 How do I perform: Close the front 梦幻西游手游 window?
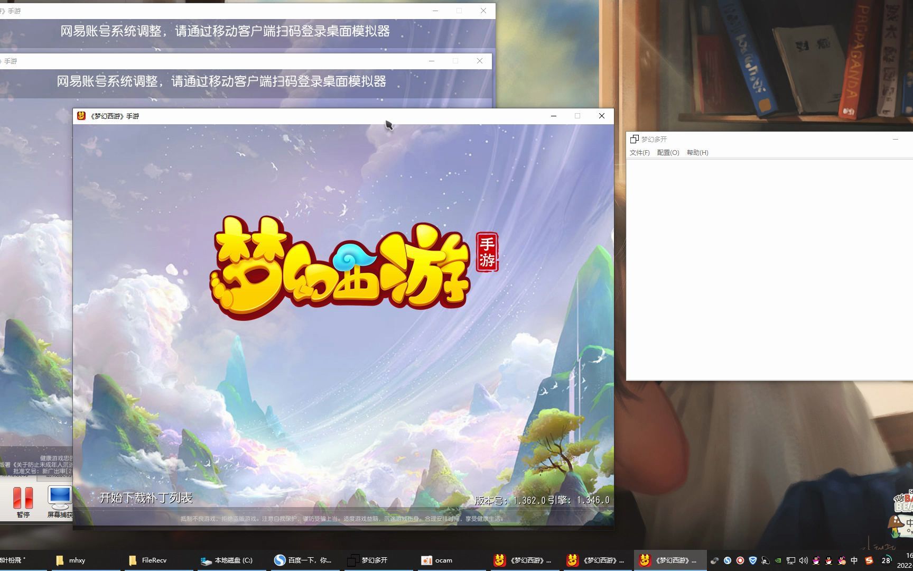pos(601,116)
